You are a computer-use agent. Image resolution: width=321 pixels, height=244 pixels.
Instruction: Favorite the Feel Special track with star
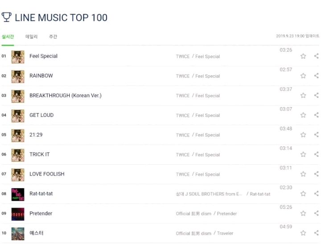click(x=303, y=56)
